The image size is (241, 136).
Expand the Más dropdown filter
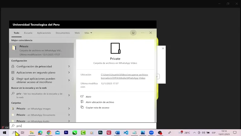[88, 33]
